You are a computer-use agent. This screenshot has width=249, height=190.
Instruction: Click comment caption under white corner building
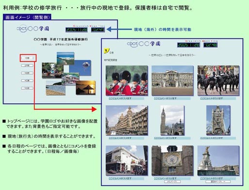126,178
